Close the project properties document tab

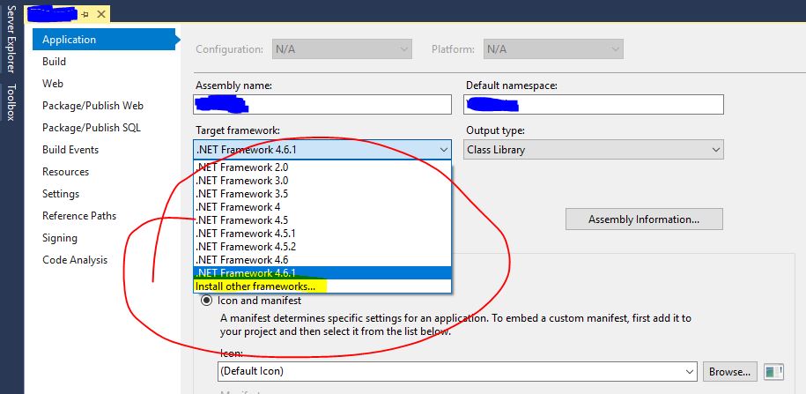click(x=101, y=14)
